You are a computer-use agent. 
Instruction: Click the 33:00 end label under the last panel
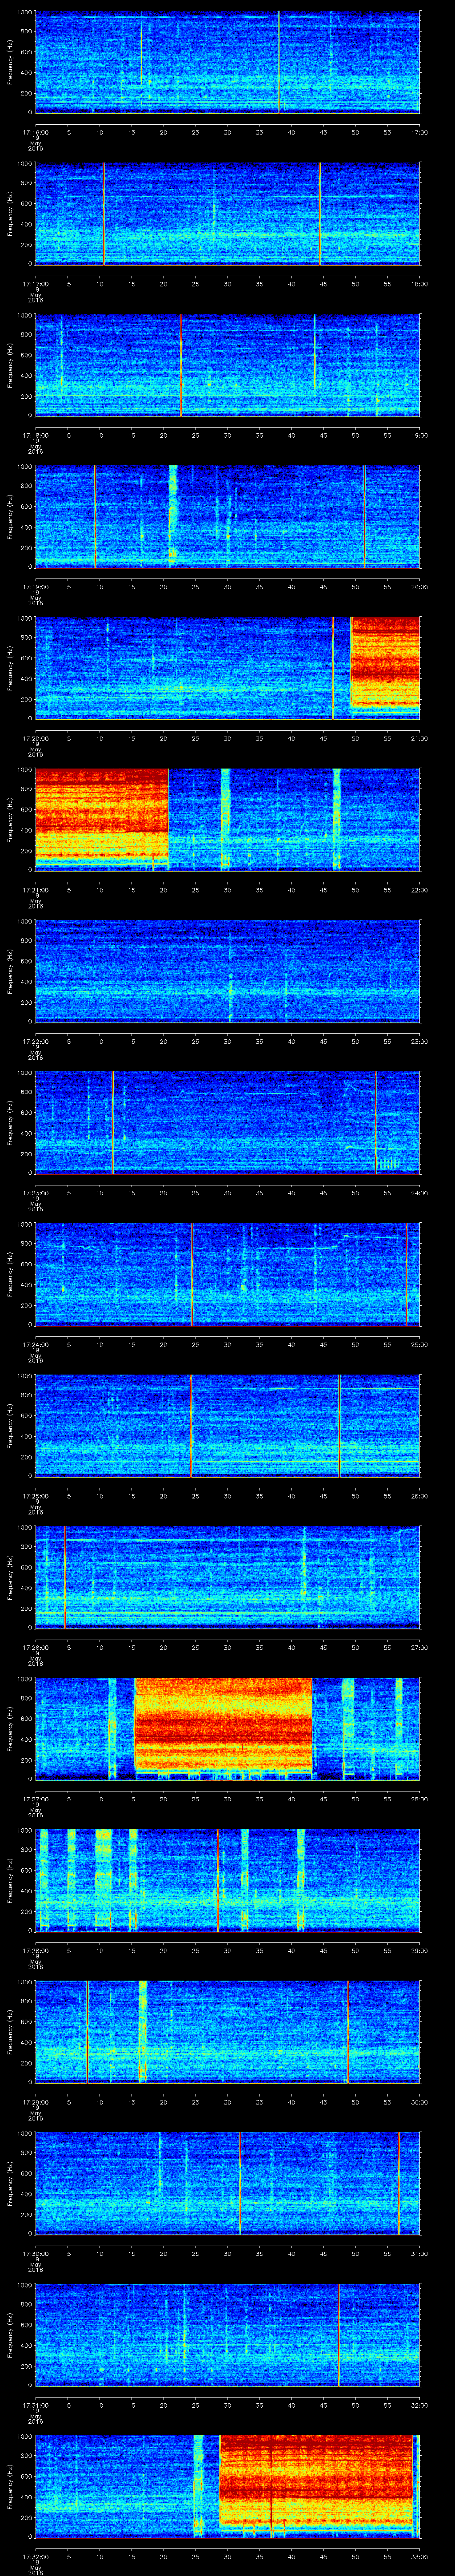tap(419, 2556)
